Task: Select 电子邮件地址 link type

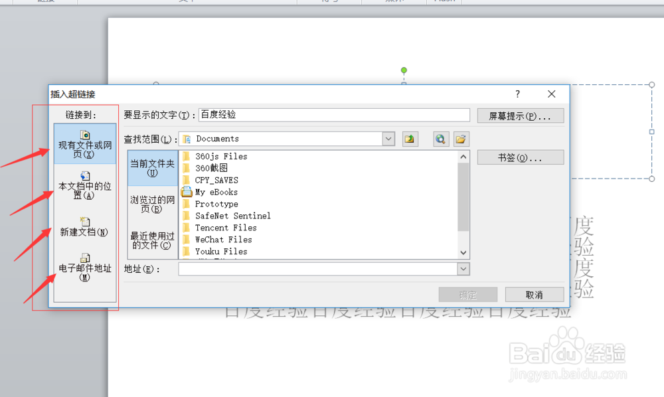Action: tap(85, 267)
